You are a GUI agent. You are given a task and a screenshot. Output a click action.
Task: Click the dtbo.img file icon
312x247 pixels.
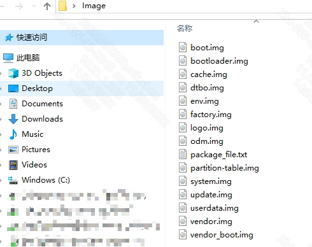[x=183, y=87]
